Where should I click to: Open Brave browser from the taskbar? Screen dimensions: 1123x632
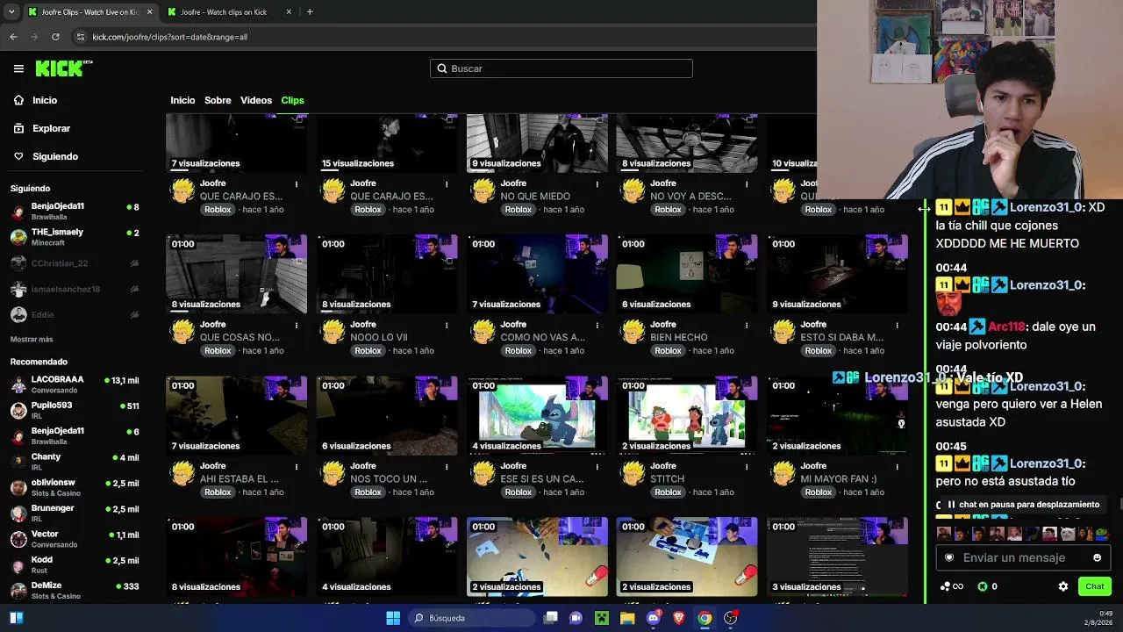click(x=678, y=618)
